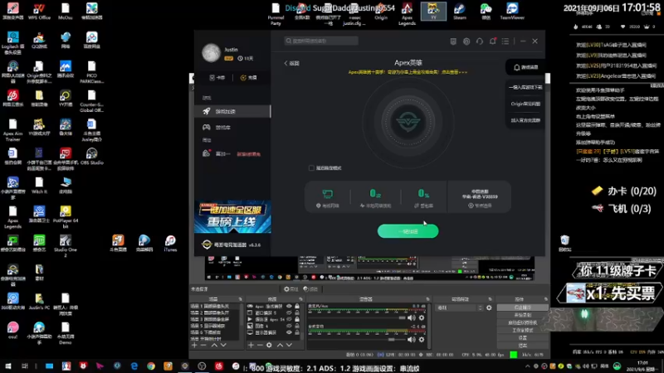Open scene transition settings gear in OBS
The height and width of the screenshot is (373, 664).
tap(489, 308)
